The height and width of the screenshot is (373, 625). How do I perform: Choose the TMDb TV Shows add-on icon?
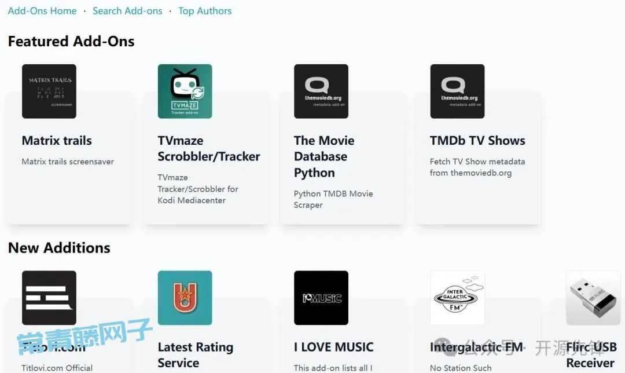(x=457, y=92)
